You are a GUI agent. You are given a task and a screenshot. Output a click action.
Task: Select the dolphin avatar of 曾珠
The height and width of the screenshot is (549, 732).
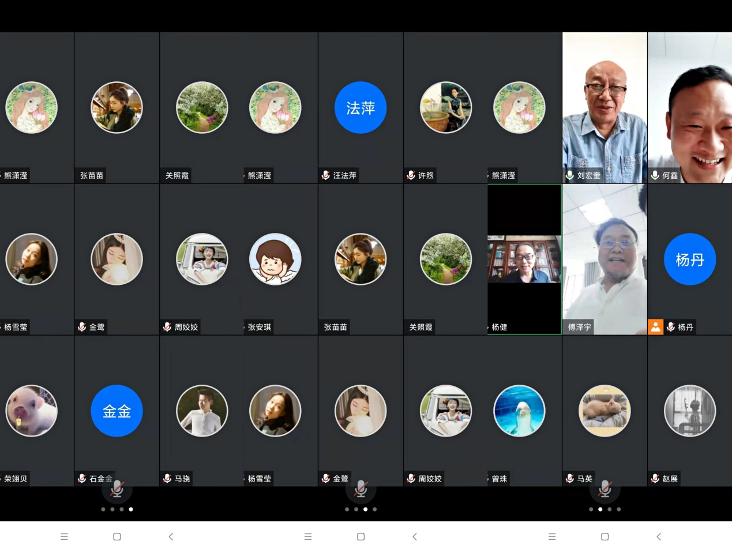click(x=519, y=411)
